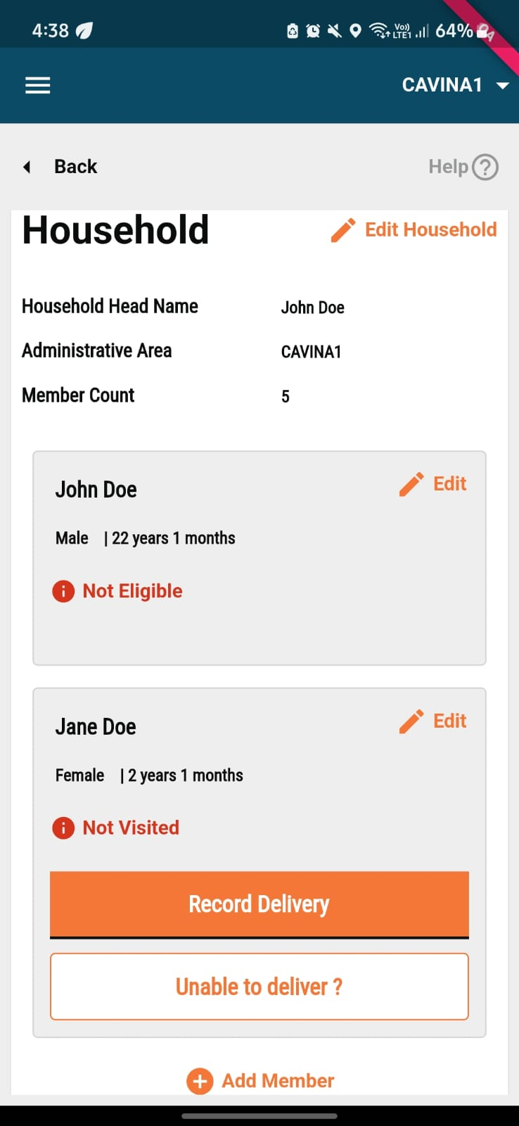The width and height of the screenshot is (519, 1126).
Task: Tap the Android home gesture bar
Action: click(259, 1116)
